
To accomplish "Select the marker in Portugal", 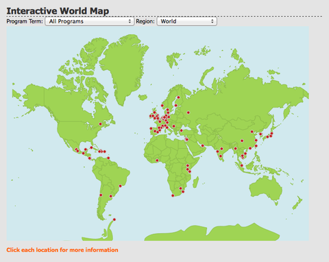I will pos(151,128).
